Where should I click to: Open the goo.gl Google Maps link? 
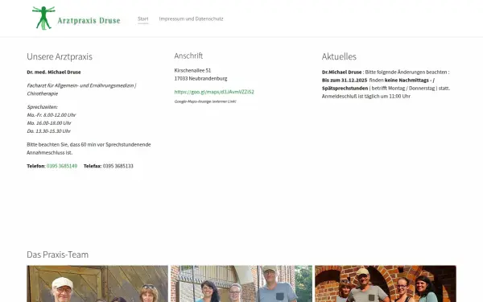click(x=214, y=92)
